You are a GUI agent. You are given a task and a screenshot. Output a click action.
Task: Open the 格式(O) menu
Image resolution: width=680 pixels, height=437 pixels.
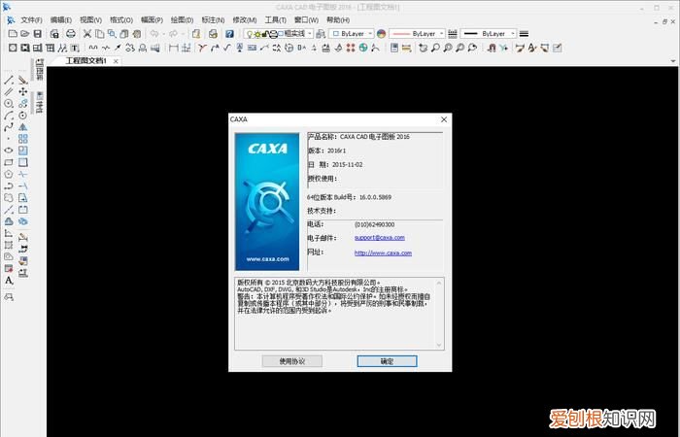coord(121,20)
